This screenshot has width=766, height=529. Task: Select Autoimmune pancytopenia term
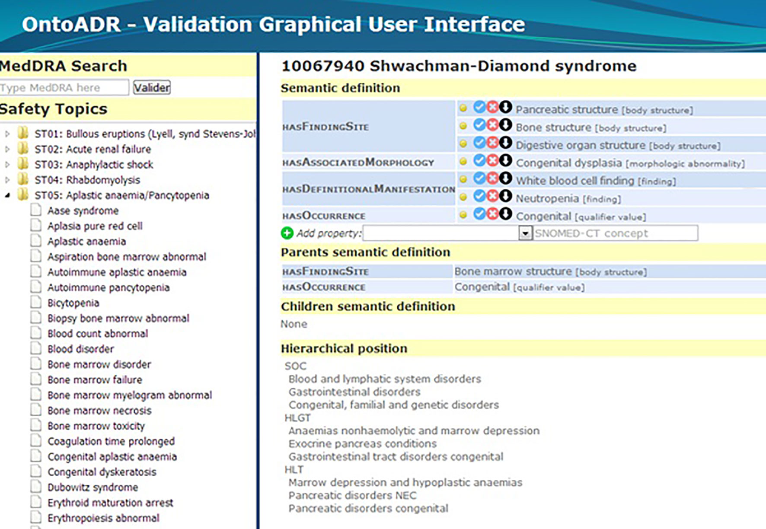point(109,287)
